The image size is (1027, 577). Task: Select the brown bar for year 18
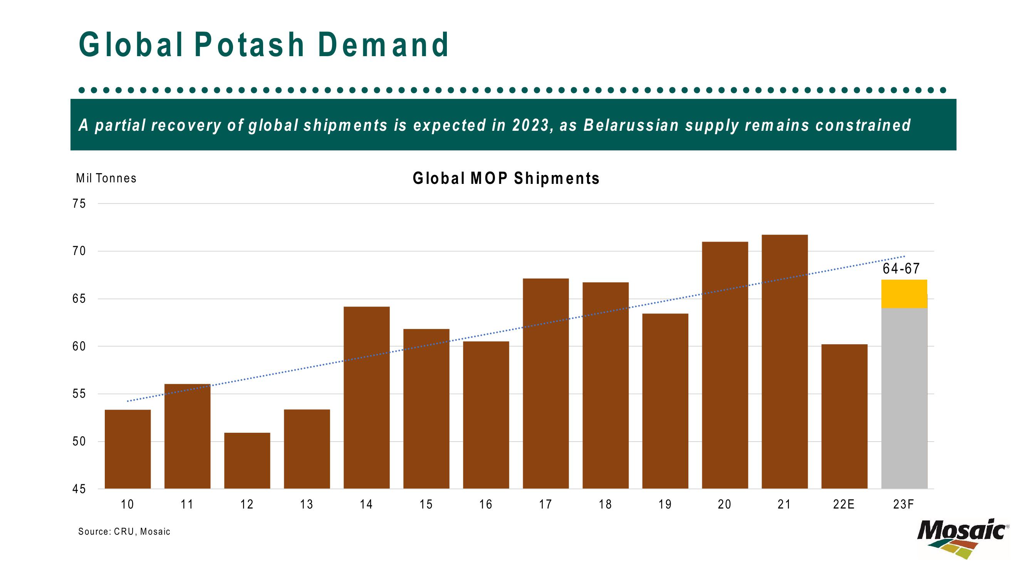(606, 385)
